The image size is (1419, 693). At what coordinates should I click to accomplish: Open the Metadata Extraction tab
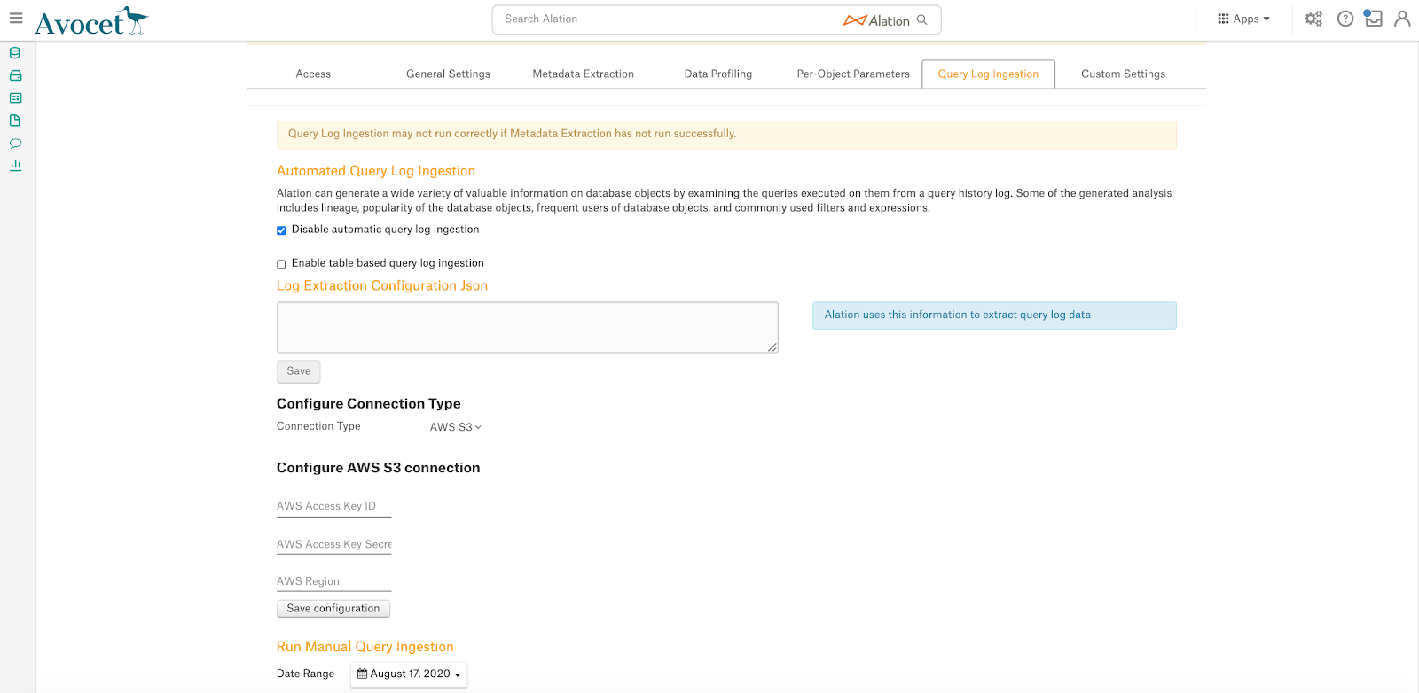point(583,74)
